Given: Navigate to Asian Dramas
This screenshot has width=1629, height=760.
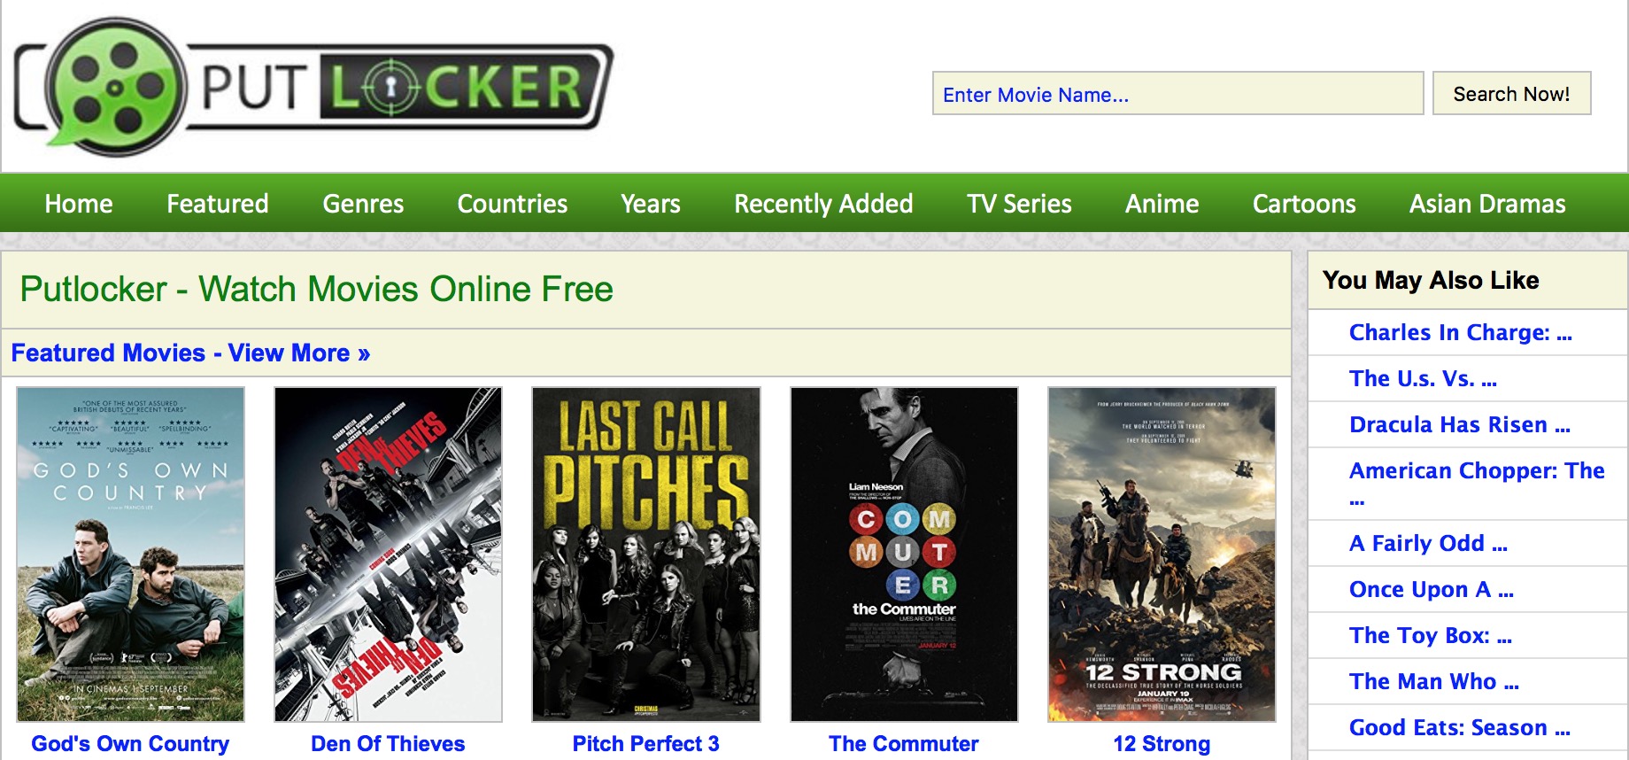Looking at the screenshot, I should point(1487,204).
